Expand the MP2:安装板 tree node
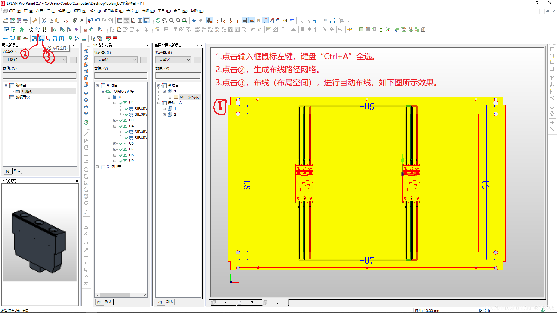This screenshot has height=313, width=557. [170, 97]
